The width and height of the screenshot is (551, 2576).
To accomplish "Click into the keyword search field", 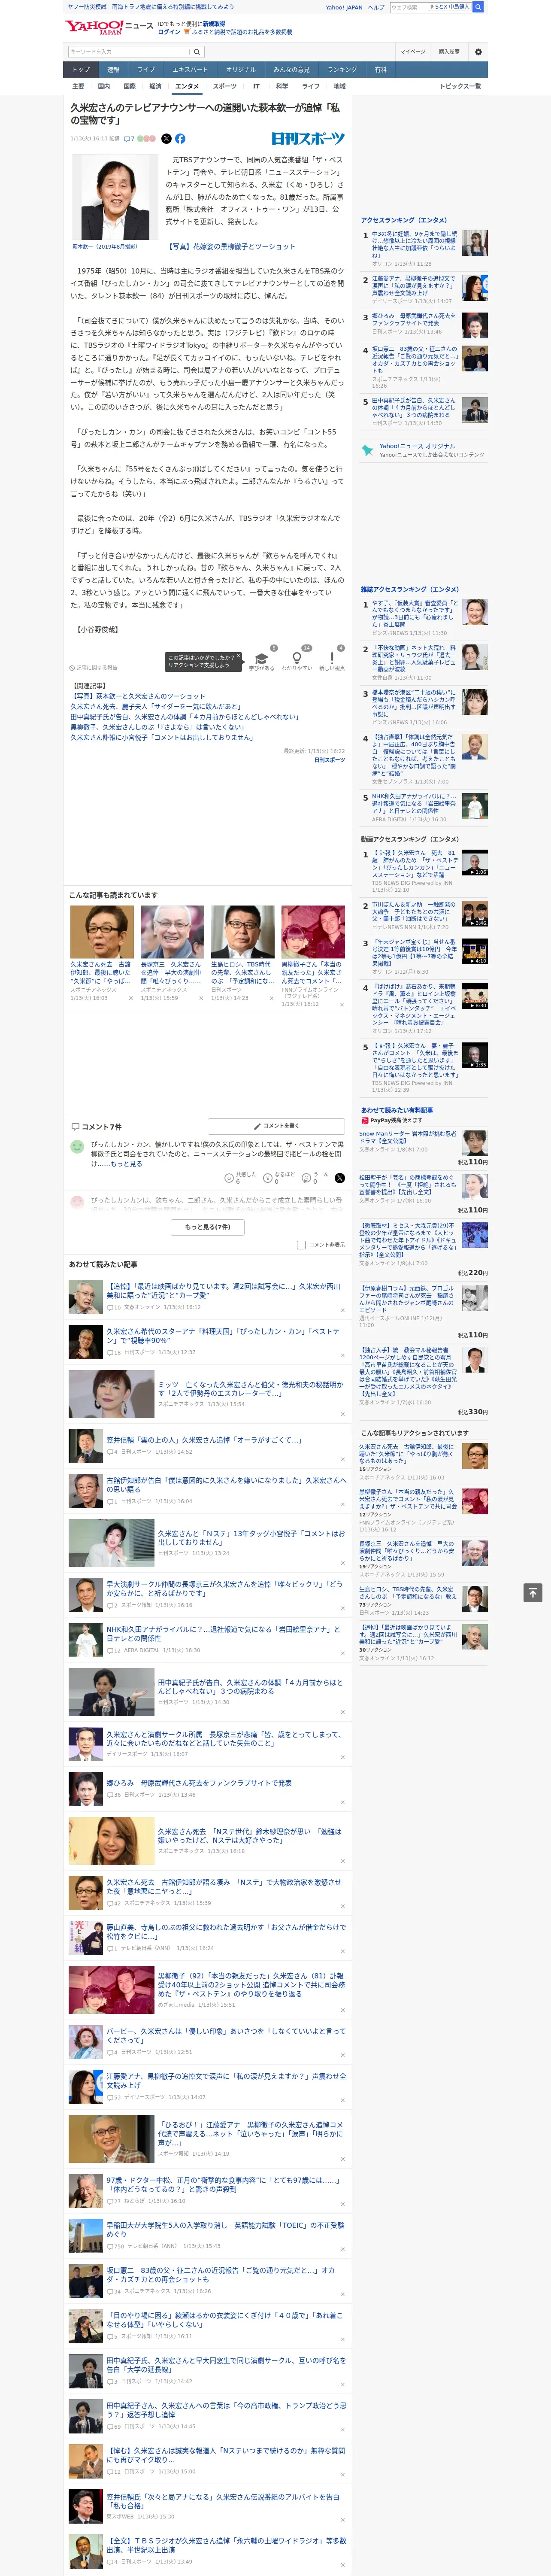I will (129, 52).
